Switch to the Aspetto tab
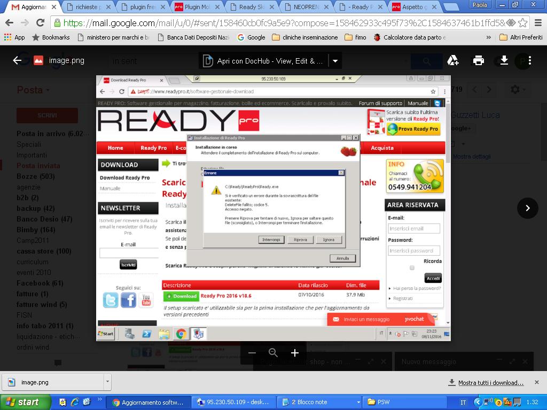The width and height of the screenshot is (547, 410). coord(415,6)
